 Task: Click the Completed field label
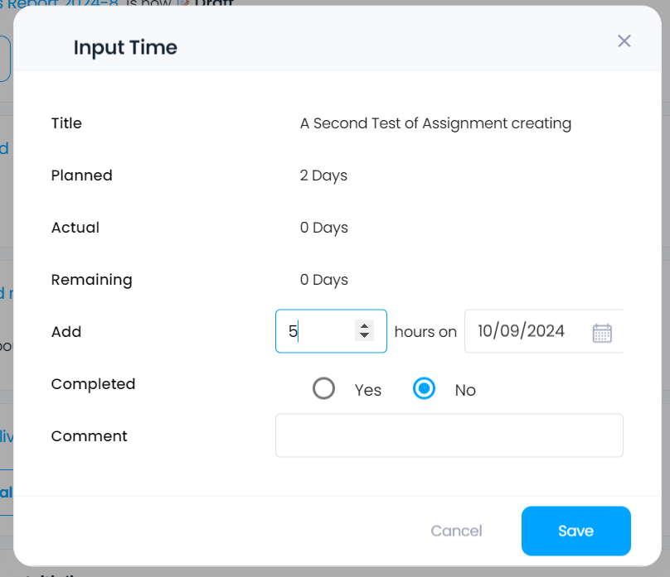pos(93,384)
